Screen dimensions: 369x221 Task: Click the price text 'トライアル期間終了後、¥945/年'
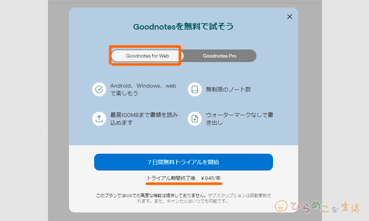click(184, 178)
